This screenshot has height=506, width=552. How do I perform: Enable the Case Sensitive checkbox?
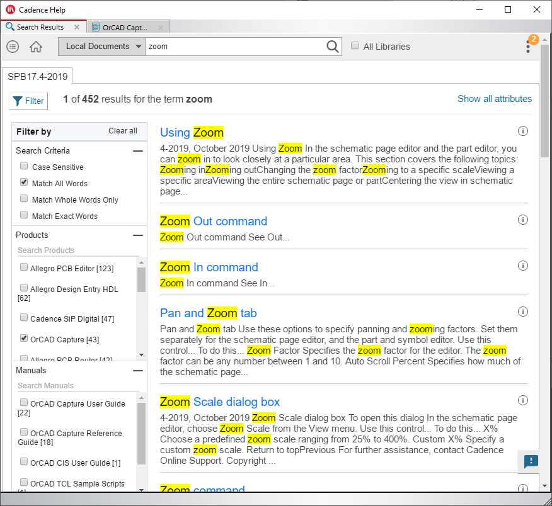click(24, 166)
